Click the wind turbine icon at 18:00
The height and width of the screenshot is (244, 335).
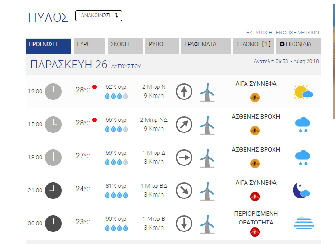pos(207,158)
